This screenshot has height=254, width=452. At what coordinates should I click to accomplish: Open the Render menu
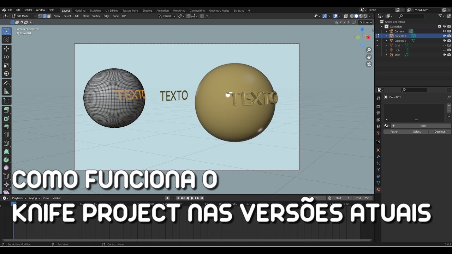[28, 10]
